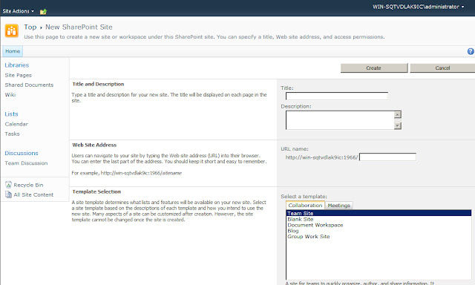Image resolution: width=475 pixels, height=285 pixels.
Task: Focus the Description text area
Action: tap(340, 120)
